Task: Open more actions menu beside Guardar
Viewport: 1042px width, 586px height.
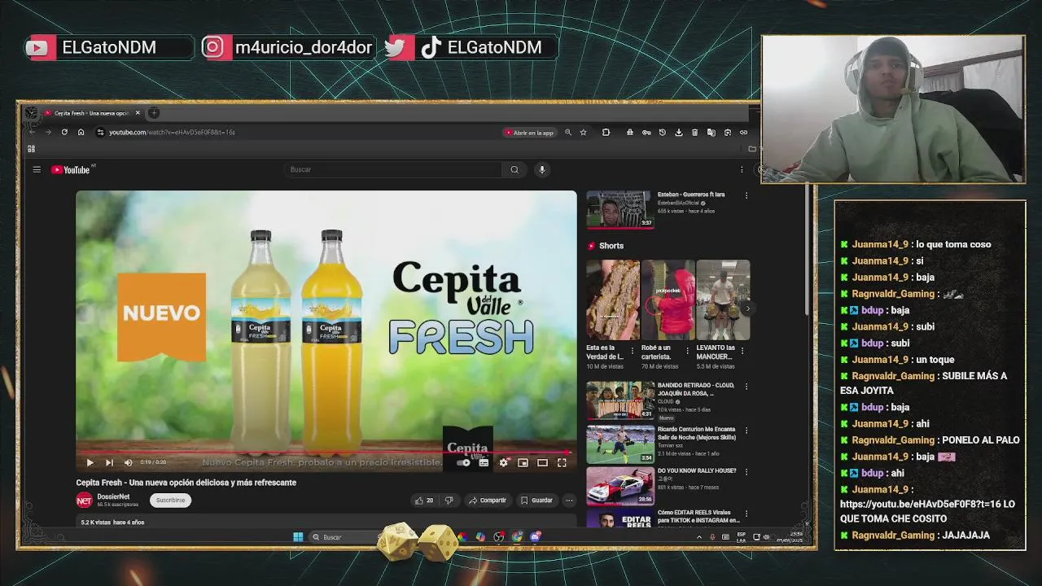Action: 569,501
